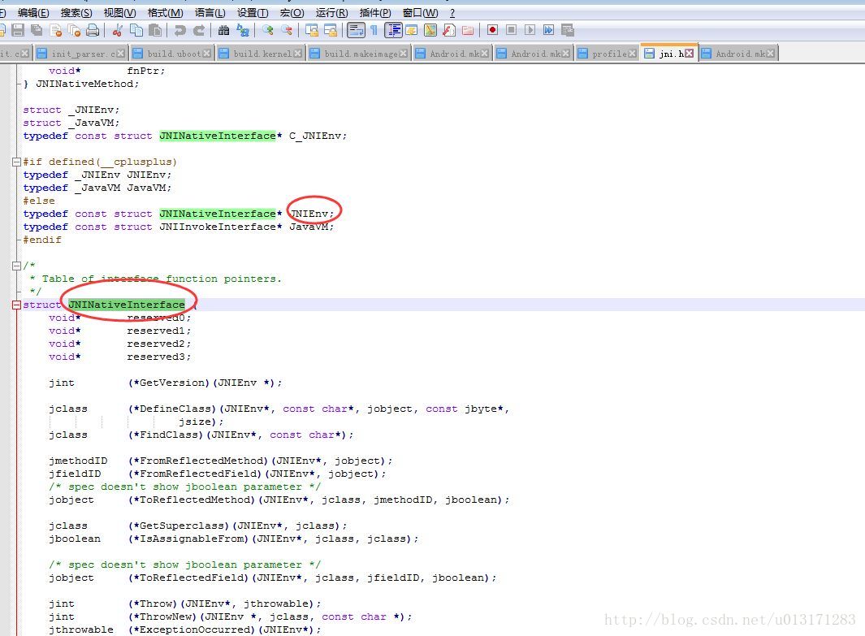Close the init_parser.c tab
This screenshot has width=865, height=636.
(121, 54)
